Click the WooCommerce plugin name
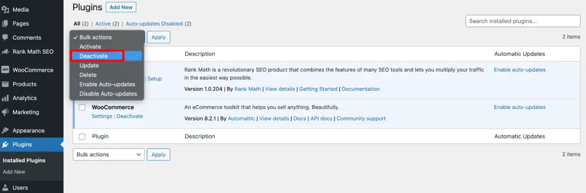Screen dimensions: 586x193 click(113, 107)
